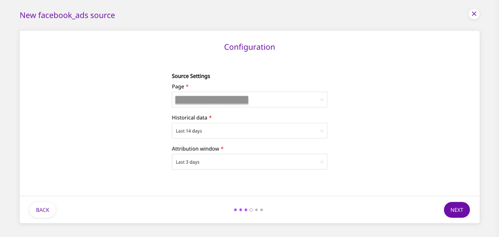Viewport: 499px width, 237px height.
Task: Go back with the BACK button
Action: pos(43,210)
